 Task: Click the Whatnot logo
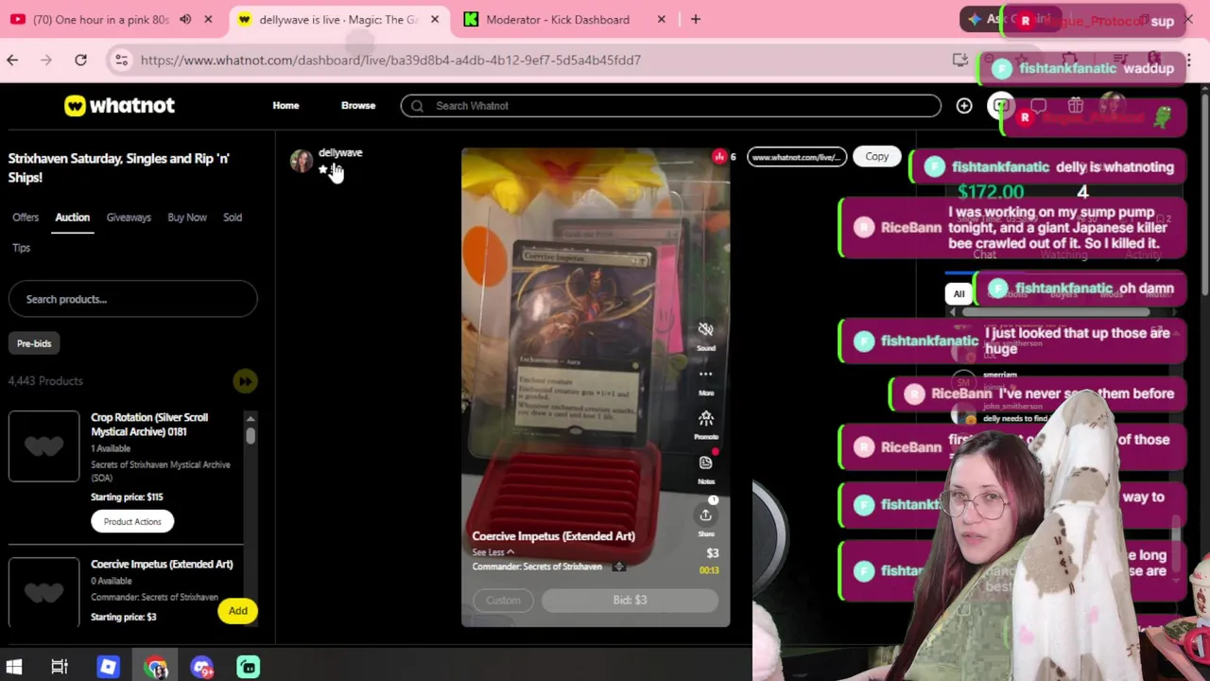(119, 105)
